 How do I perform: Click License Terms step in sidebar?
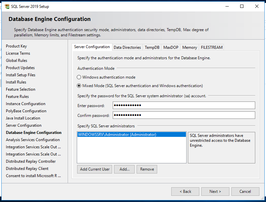(x=18, y=53)
